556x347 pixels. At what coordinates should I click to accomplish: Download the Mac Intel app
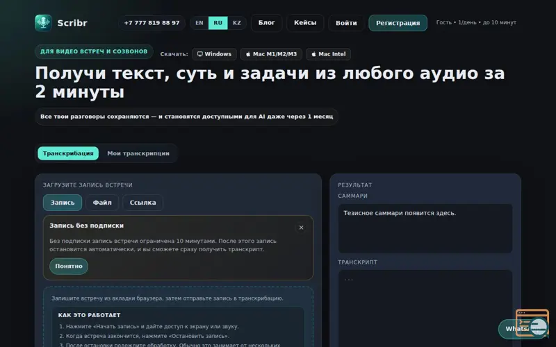[x=328, y=54]
